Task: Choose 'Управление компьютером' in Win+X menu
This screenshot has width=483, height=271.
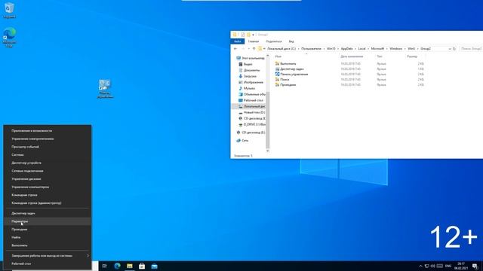Action: pos(48,187)
